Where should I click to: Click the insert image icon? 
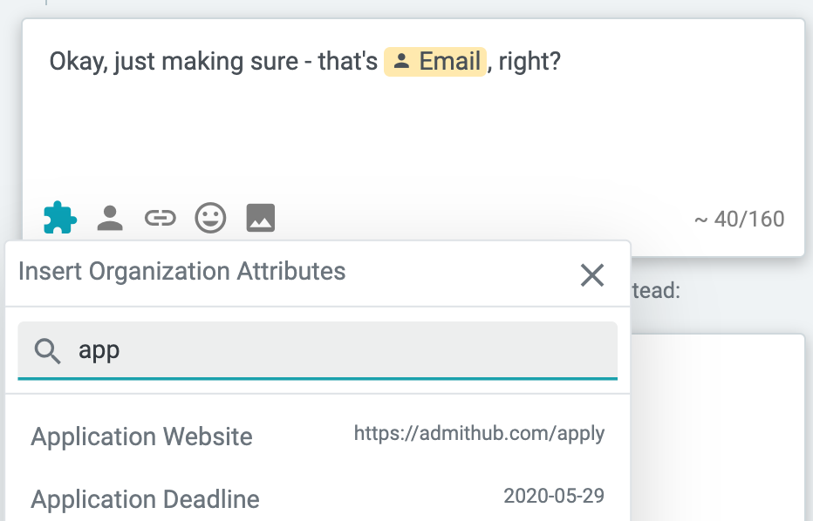click(x=261, y=217)
